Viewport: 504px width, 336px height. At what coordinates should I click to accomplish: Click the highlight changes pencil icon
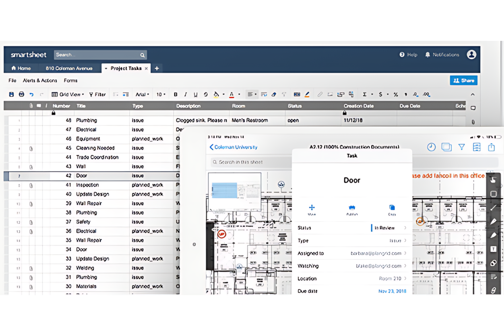pos(307,95)
